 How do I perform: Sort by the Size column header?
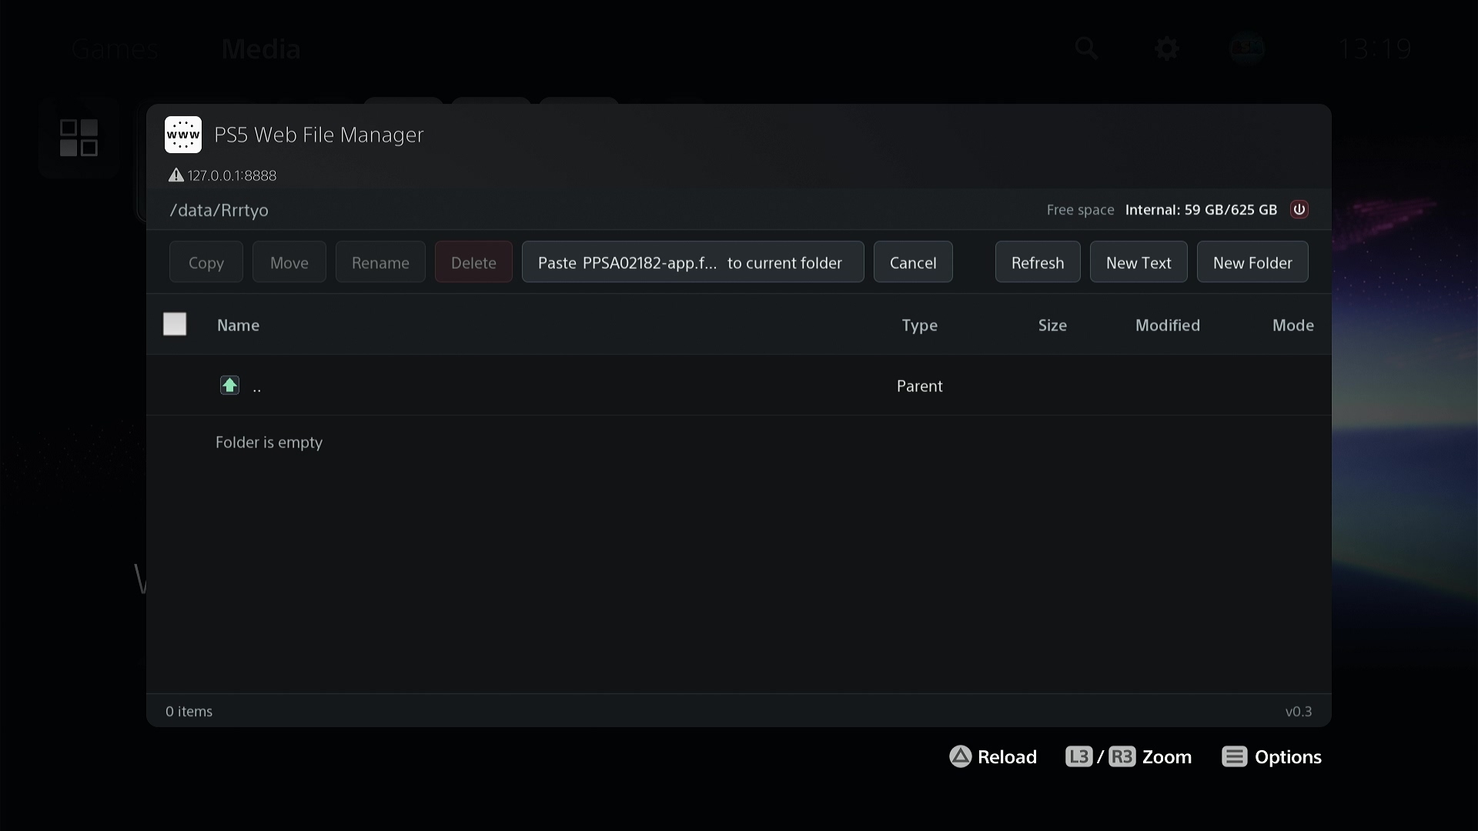1052,325
